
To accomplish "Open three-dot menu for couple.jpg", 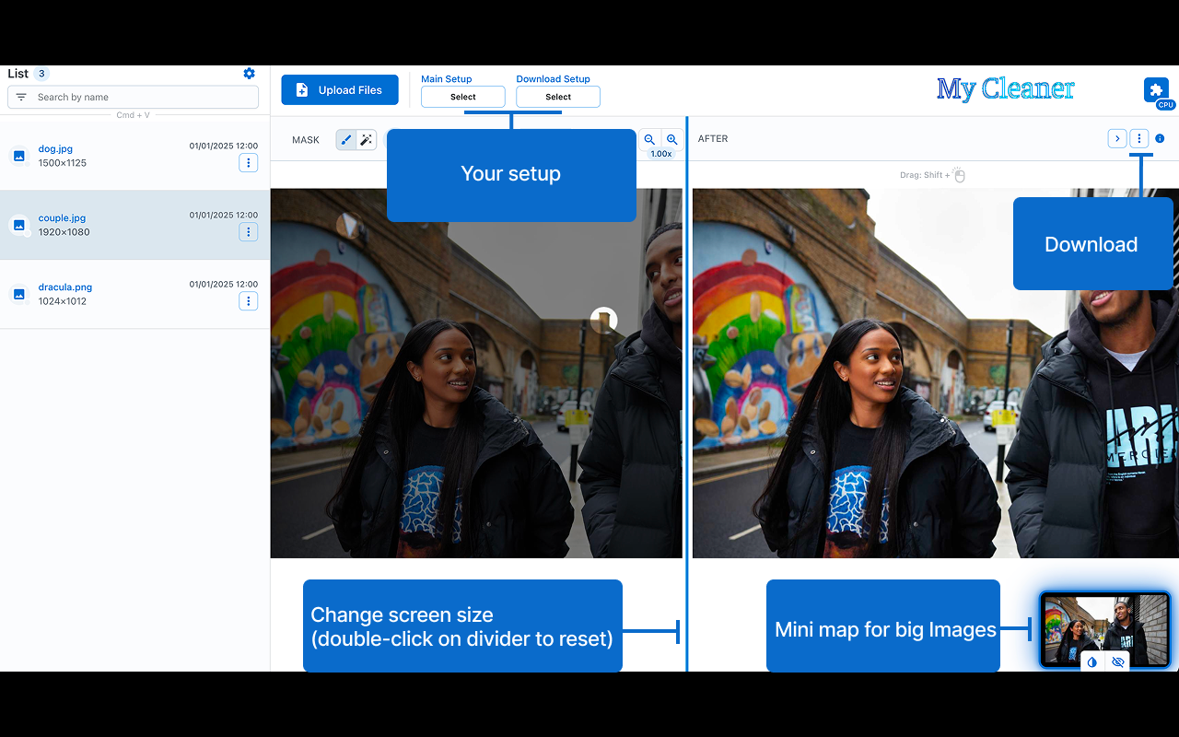I will pos(248,232).
